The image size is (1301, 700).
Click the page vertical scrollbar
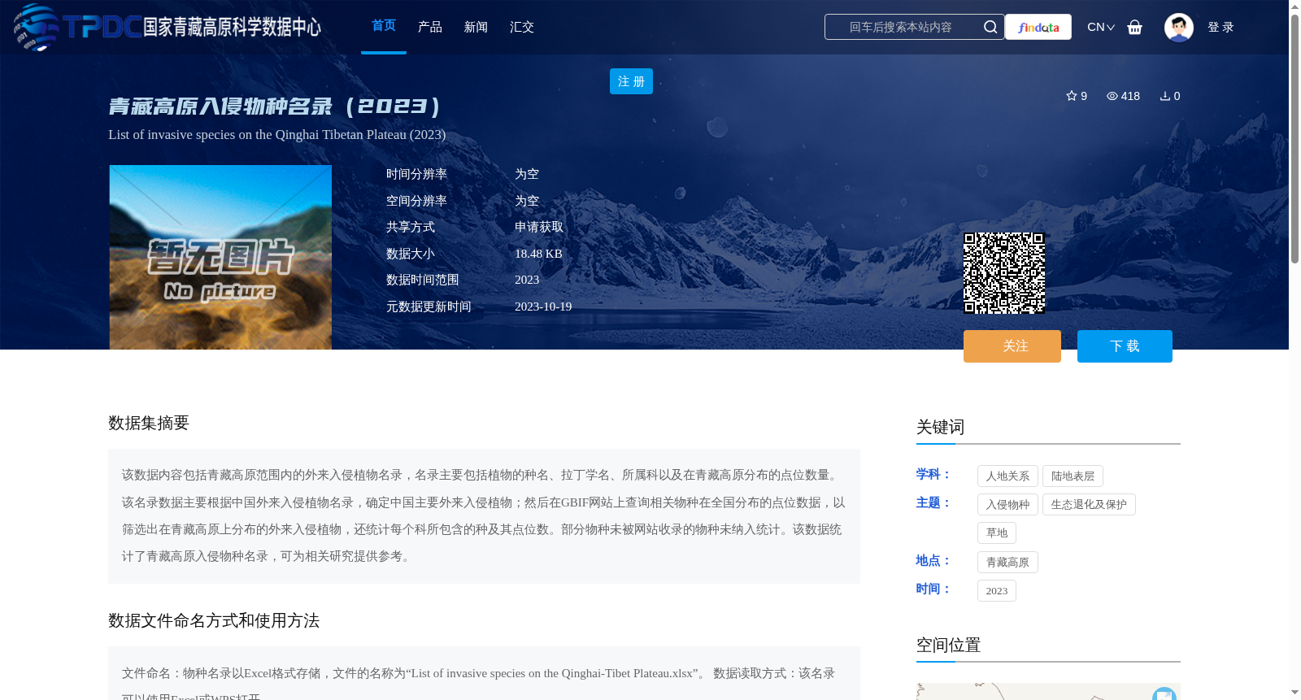(x=1294, y=138)
